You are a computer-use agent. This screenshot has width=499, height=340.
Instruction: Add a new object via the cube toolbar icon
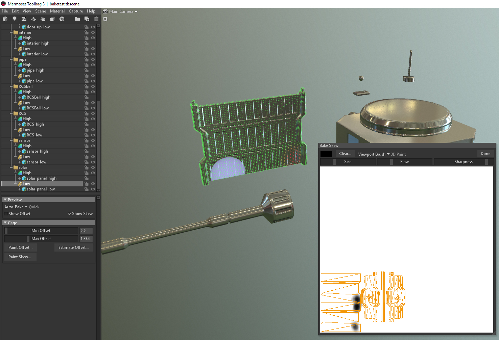coord(5,19)
